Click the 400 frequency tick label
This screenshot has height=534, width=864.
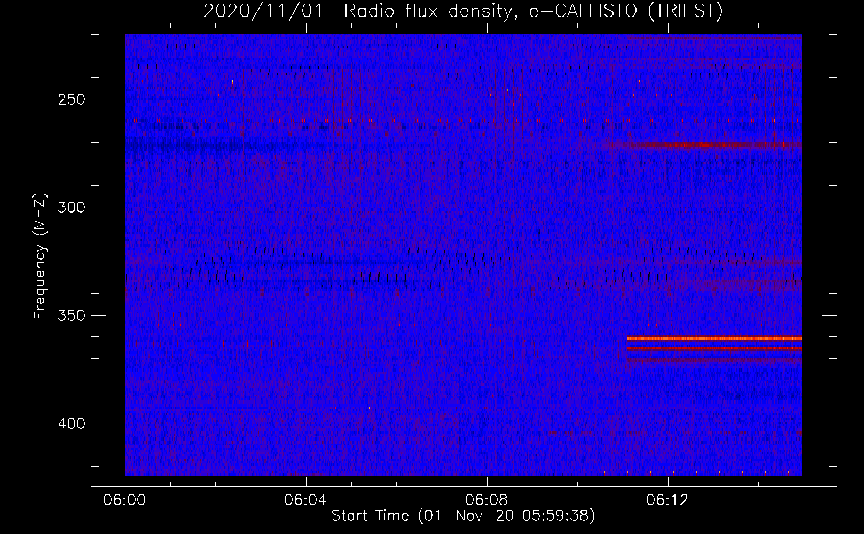[72, 423]
